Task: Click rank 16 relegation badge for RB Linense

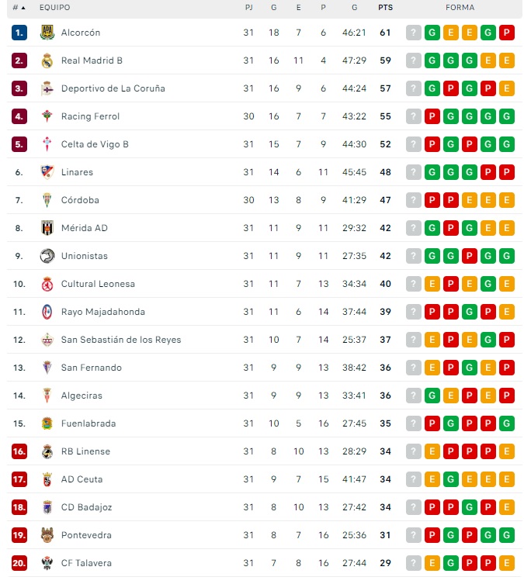Action: (x=19, y=451)
